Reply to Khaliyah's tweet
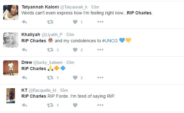 (25, 50)
